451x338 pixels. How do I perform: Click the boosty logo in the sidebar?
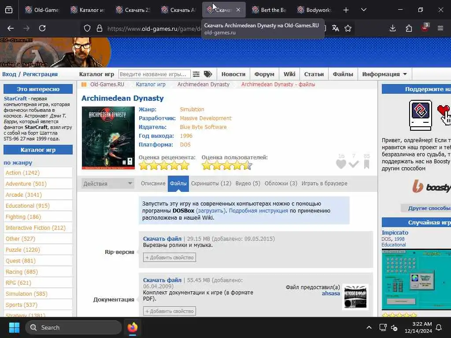432,187
